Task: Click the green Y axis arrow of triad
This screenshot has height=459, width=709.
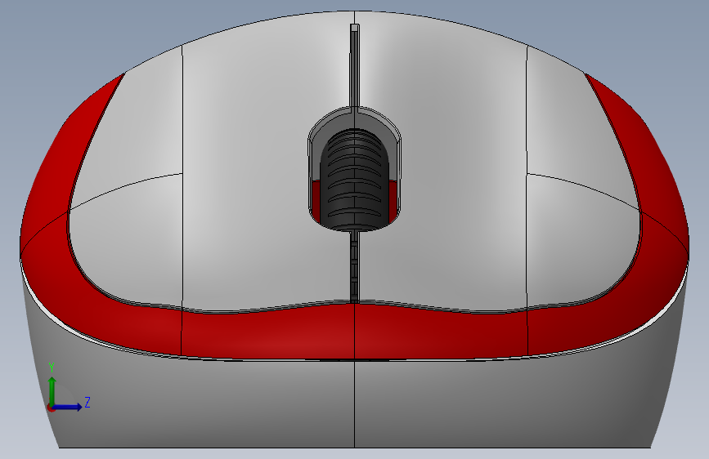Action: [x=52, y=391]
